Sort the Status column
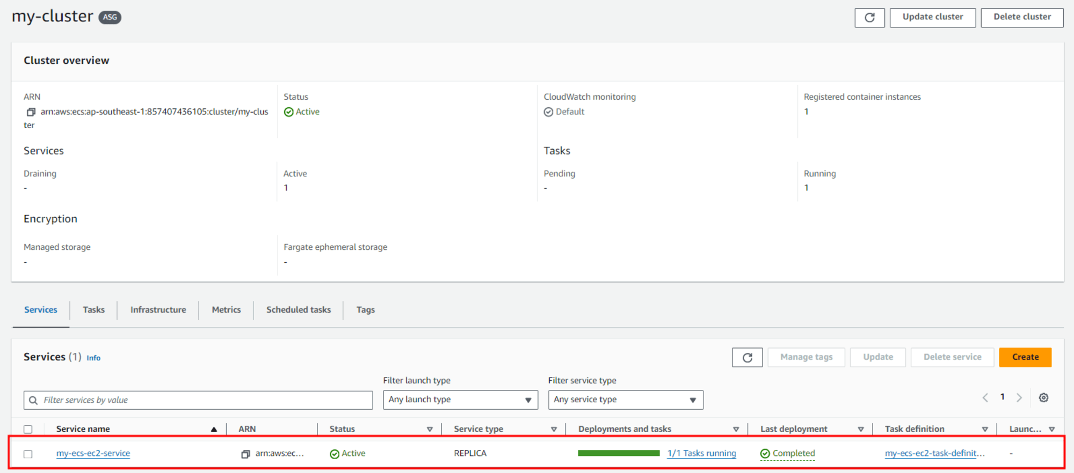 coord(430,430)
